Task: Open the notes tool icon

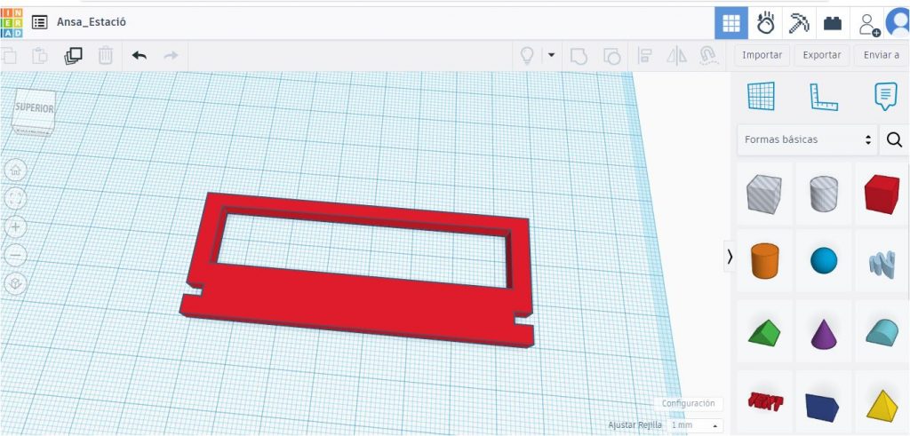Action: tap(885, 96)
